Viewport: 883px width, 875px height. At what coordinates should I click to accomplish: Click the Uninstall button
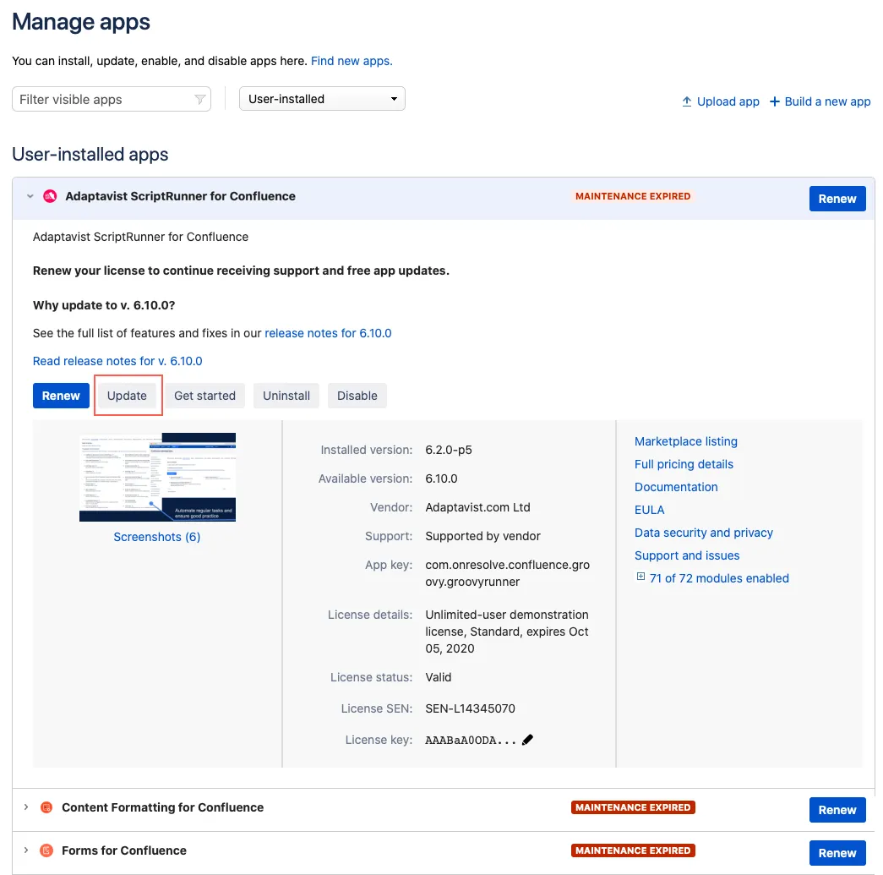point(286,396)
